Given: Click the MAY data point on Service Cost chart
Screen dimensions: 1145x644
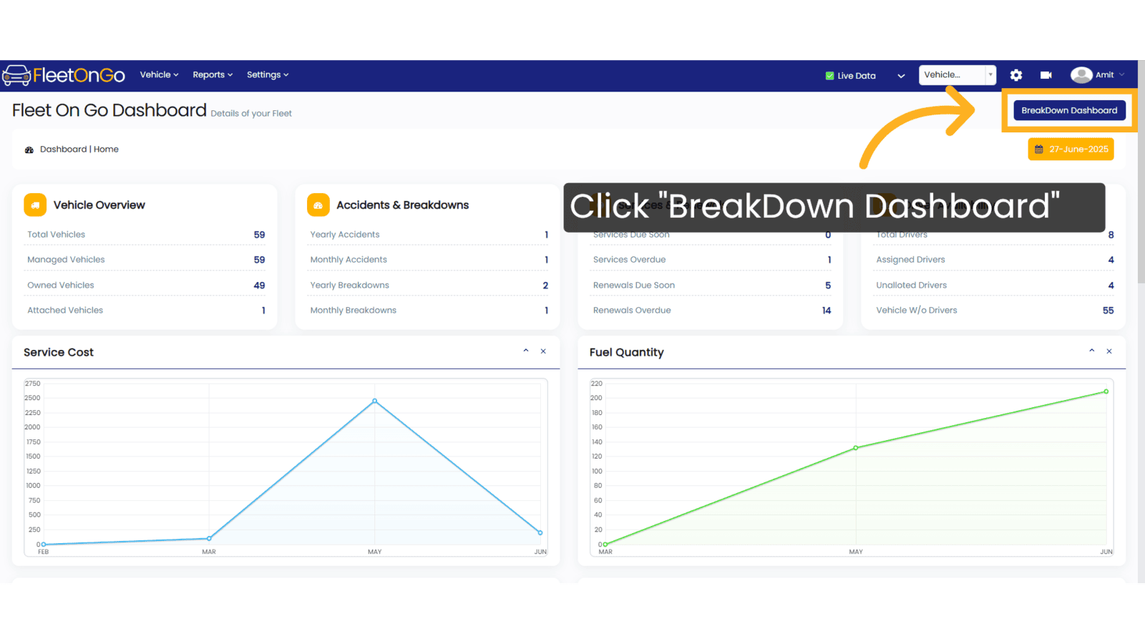Looking at the screenshot, I should tap(375, 401).
